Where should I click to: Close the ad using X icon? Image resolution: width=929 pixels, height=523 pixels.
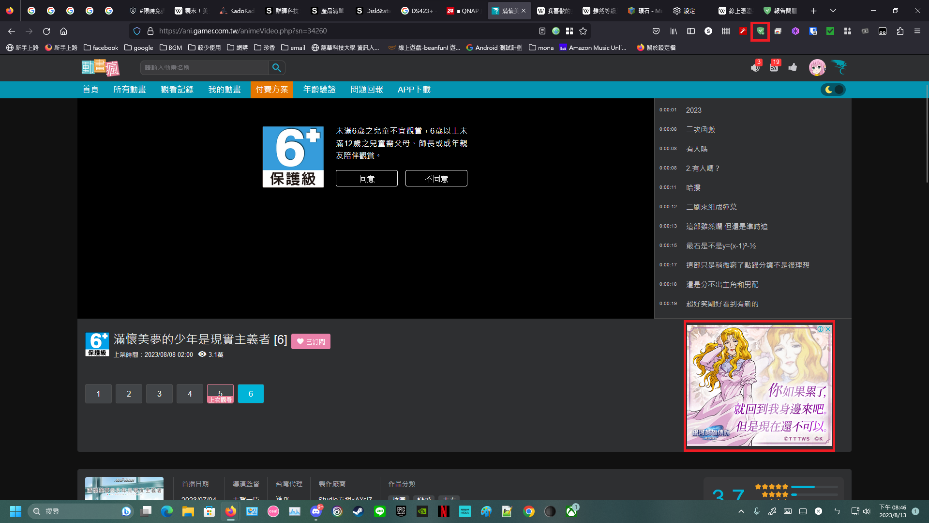828,329
